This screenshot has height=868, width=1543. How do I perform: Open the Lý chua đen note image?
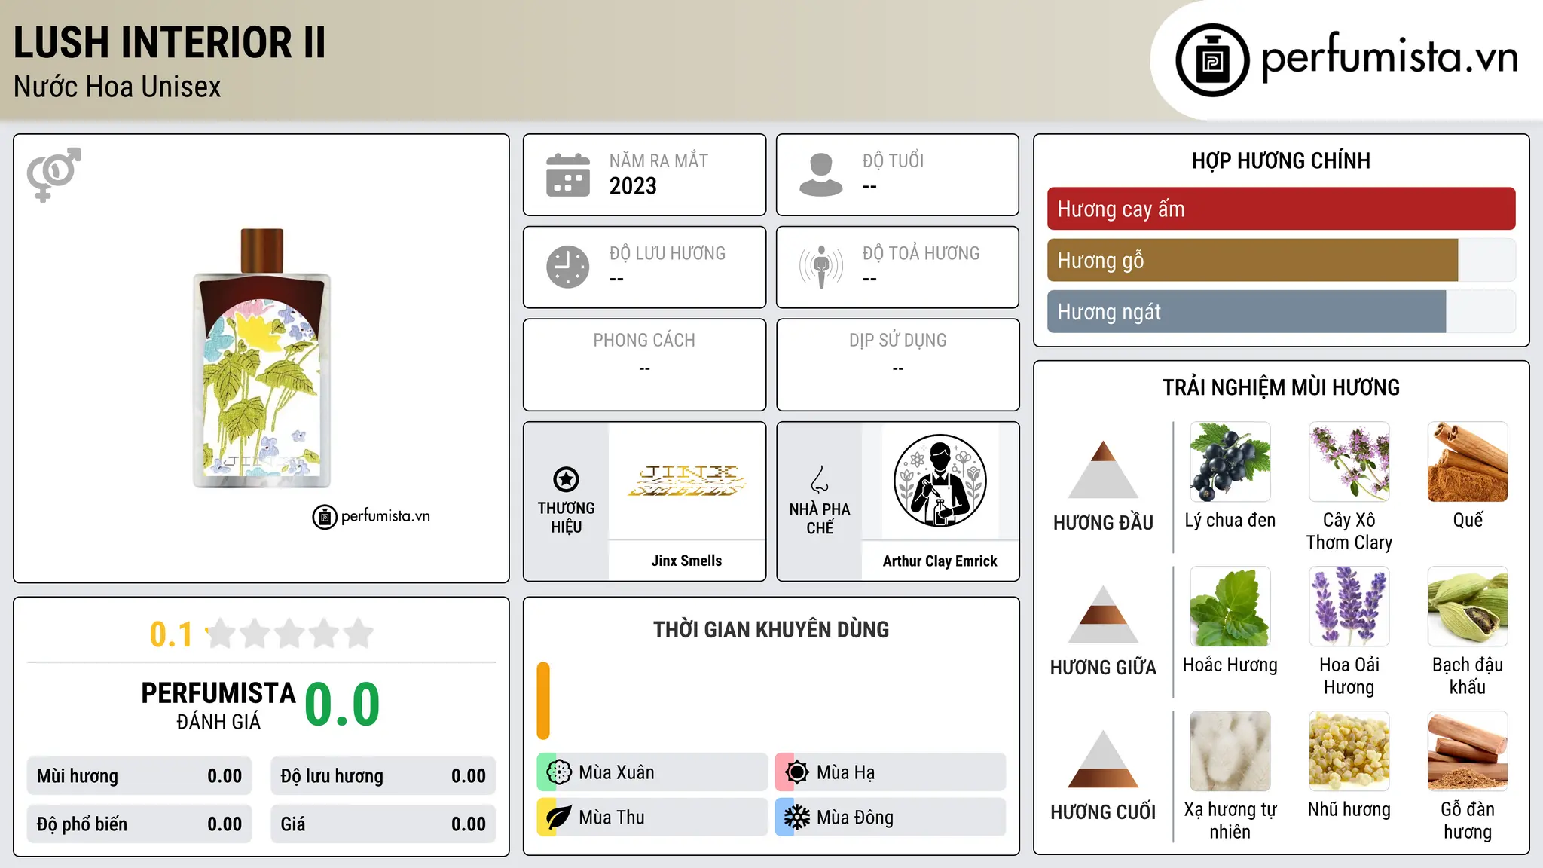1230,462
